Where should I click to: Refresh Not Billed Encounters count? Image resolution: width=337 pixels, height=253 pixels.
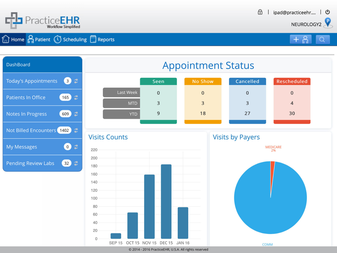pos(76,130)
